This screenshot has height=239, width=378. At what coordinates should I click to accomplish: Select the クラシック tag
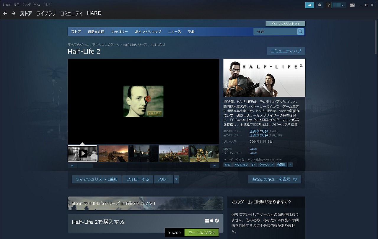266,165
